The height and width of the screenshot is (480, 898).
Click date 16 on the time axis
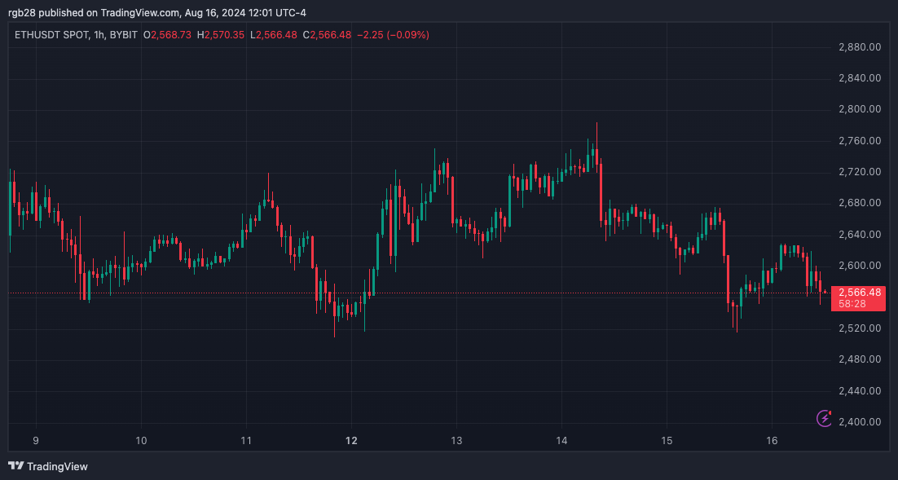[772, 441]
